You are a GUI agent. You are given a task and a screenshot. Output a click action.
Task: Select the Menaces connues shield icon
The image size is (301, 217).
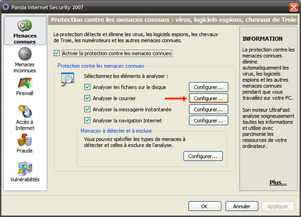click(25, 25)
